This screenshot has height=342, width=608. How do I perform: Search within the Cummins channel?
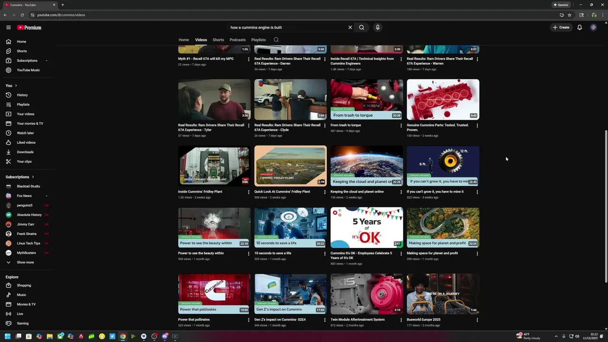pos(276,40)
